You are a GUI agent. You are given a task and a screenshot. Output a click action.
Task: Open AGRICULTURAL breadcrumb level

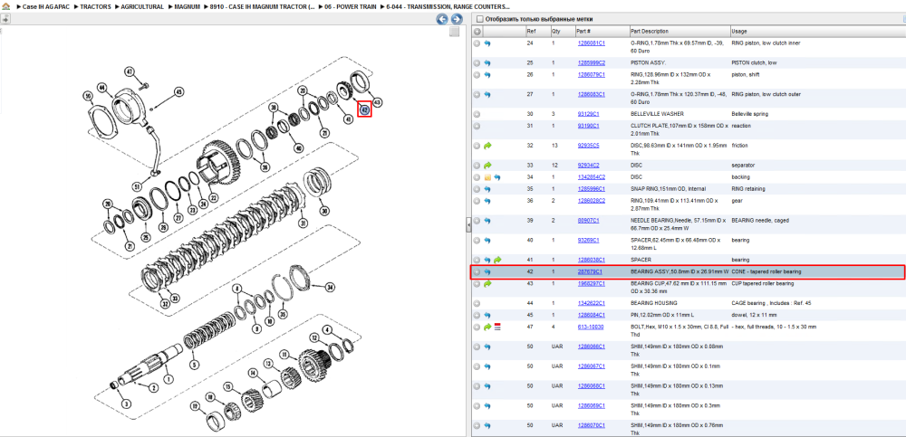[x=142, y=6]
